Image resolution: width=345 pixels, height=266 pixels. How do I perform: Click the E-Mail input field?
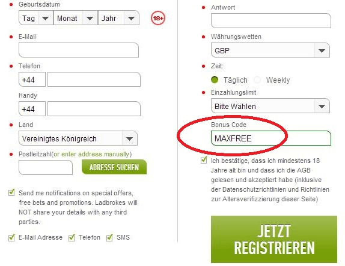coord(79,50)
